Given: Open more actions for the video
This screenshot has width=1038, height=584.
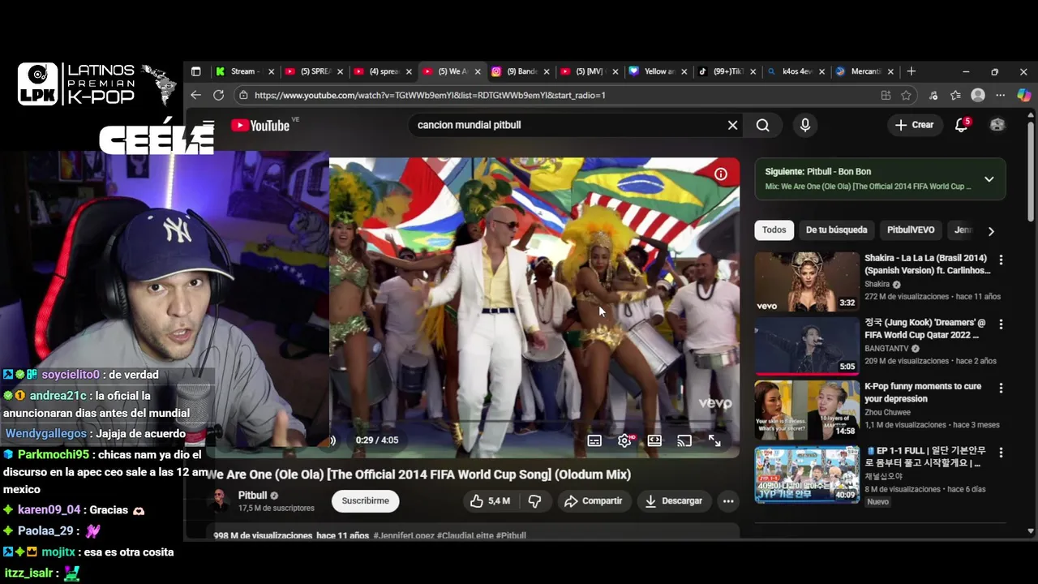Looking at the screenshot, I should [728, 501].
